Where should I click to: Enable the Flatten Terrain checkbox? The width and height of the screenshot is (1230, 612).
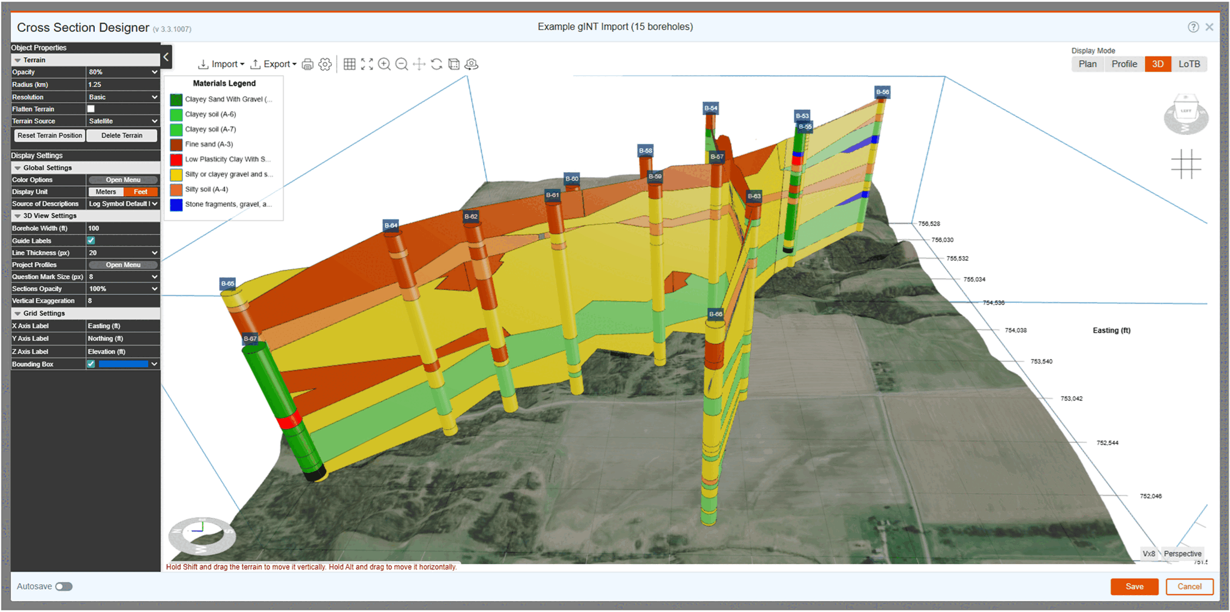click(91, 109)
